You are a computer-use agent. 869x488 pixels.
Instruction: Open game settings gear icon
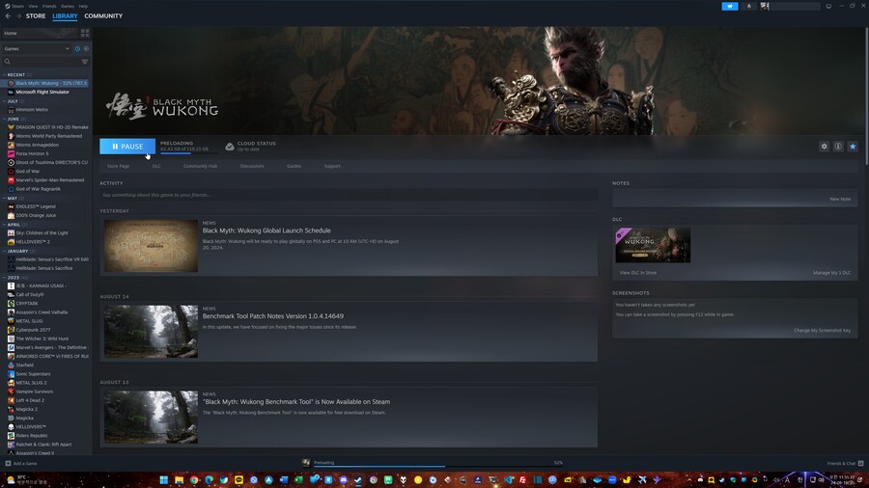coord(824,147)
